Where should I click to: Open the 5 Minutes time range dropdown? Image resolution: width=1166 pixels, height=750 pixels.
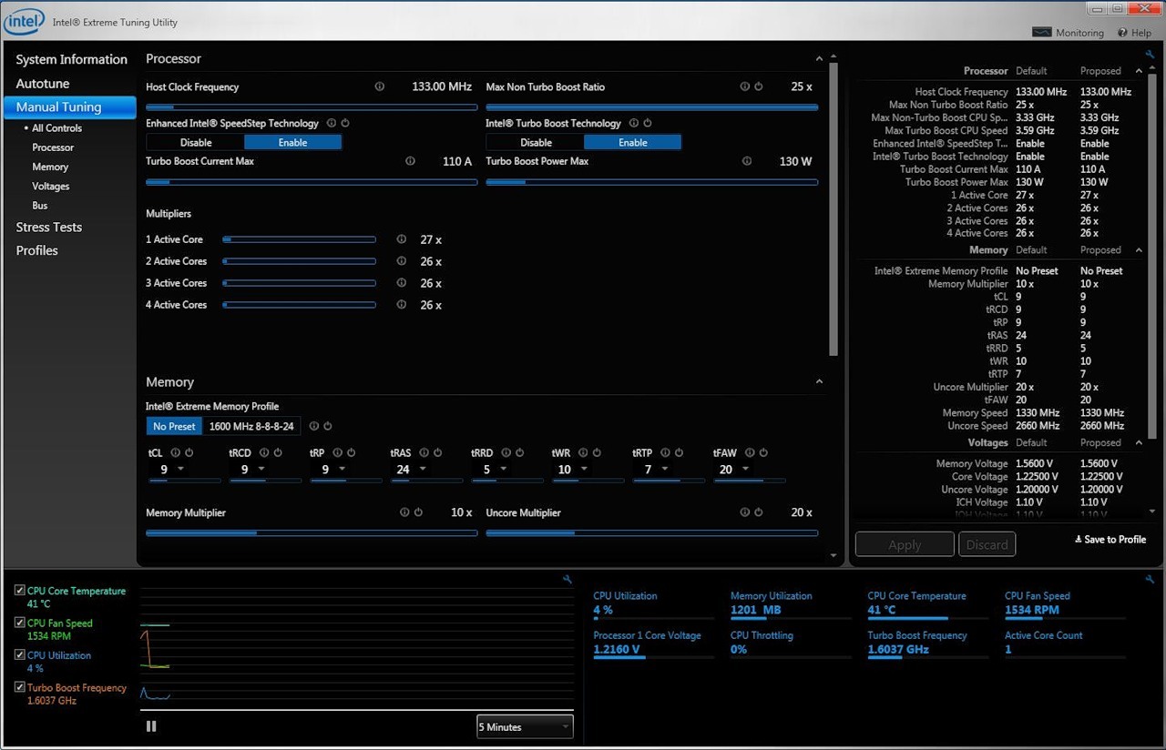click(x=525, y=726)
